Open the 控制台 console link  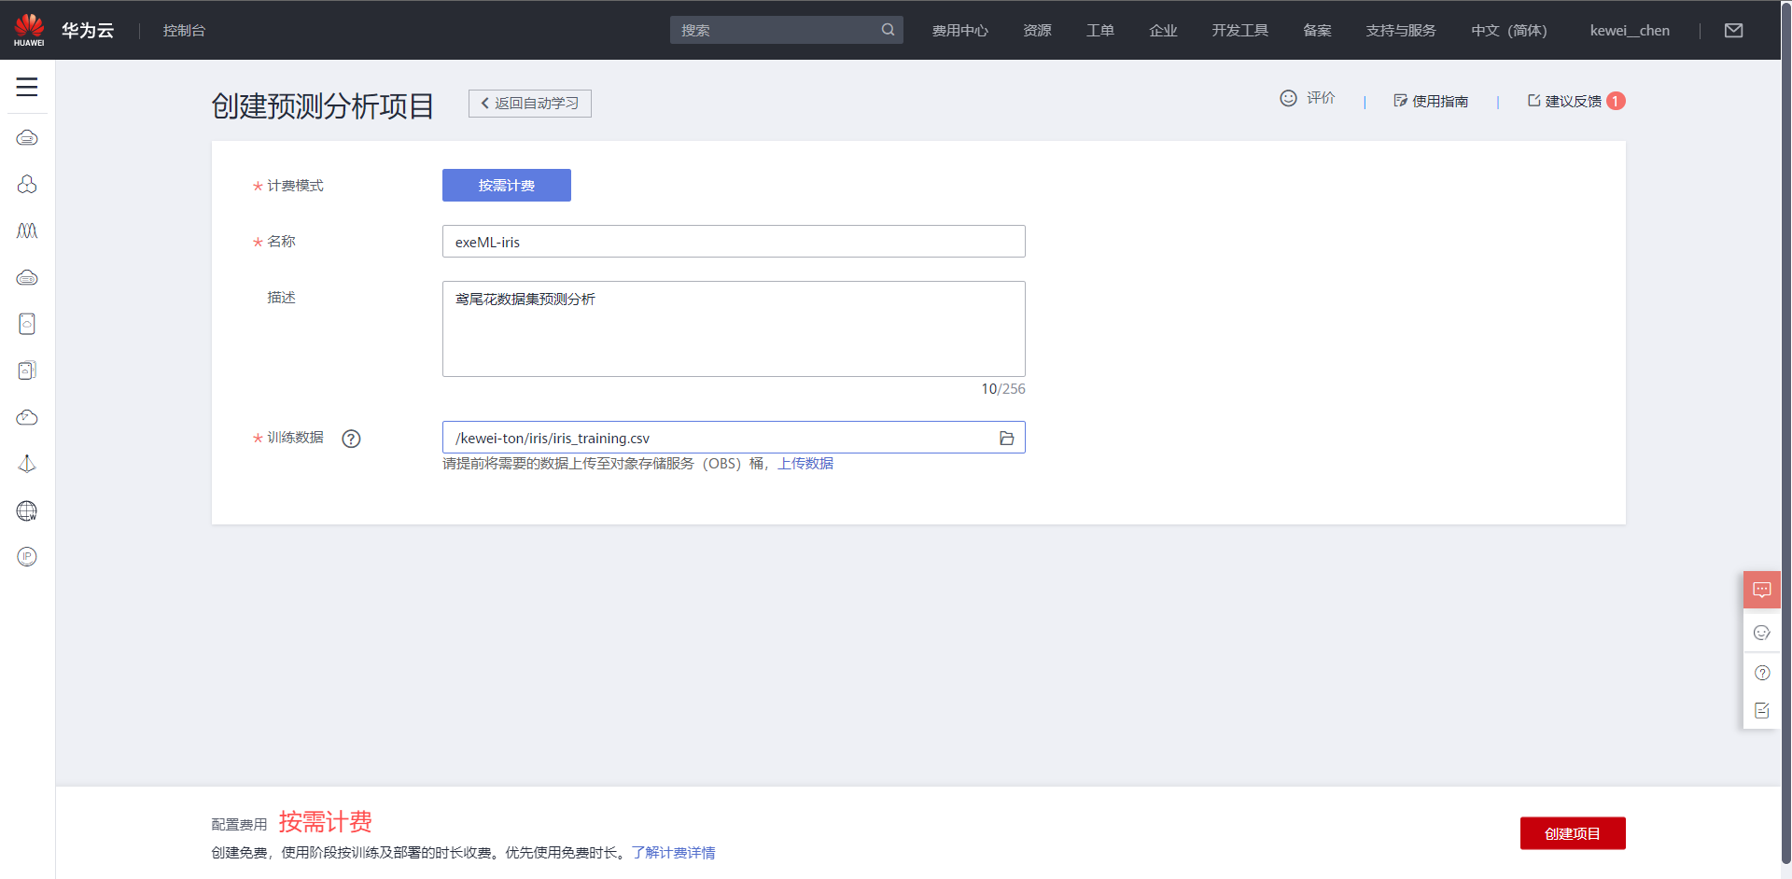(184, 31)
